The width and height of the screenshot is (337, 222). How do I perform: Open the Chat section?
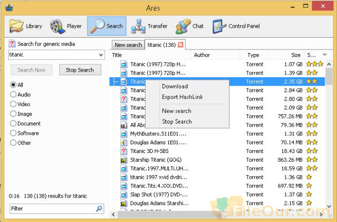pyautogui.click(x=189, y=26)
